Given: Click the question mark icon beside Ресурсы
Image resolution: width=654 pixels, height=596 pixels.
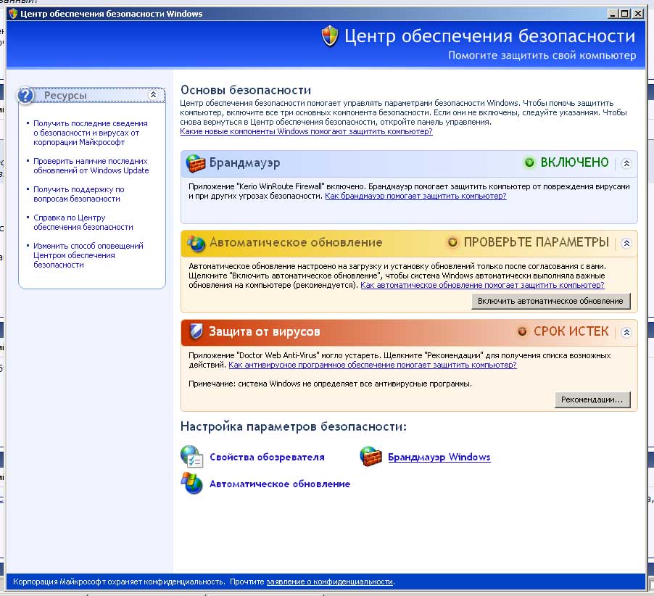Looking at the screenshot, I should 25,96.
